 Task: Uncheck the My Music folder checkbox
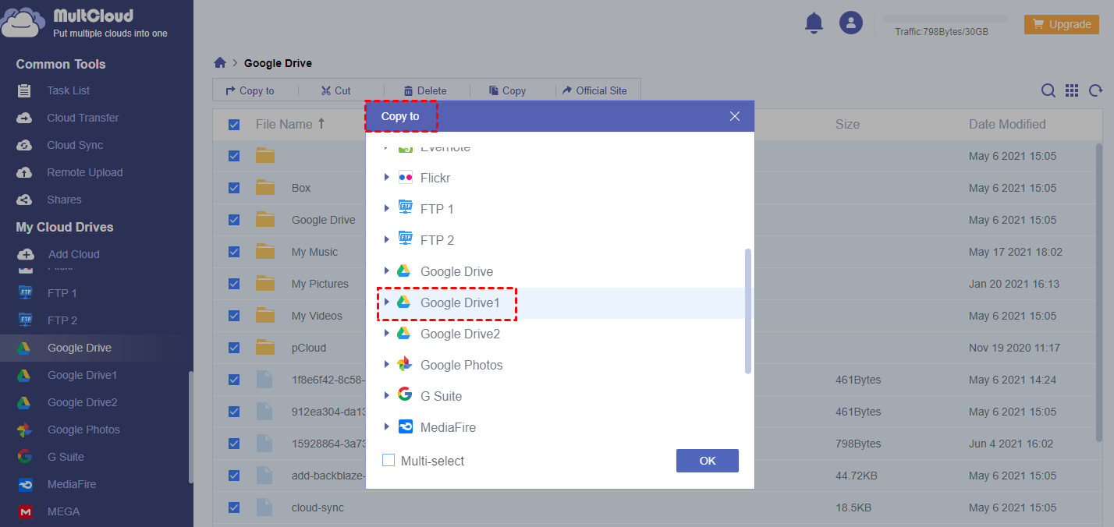click(x=234, y=252)
